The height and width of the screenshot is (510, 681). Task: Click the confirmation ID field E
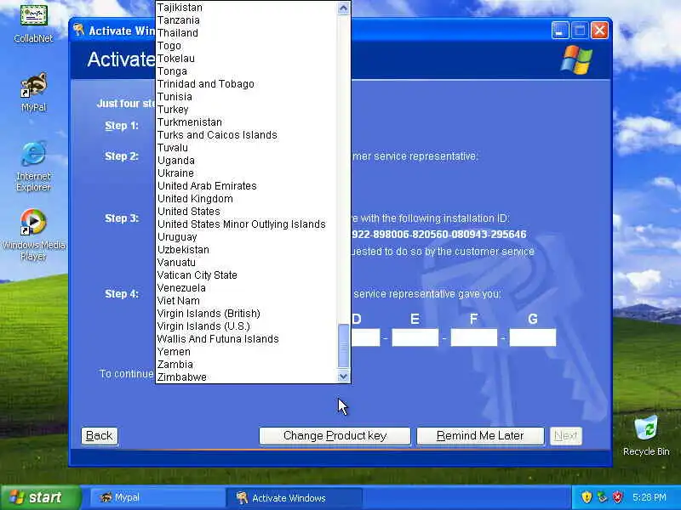tap(415, 337)
